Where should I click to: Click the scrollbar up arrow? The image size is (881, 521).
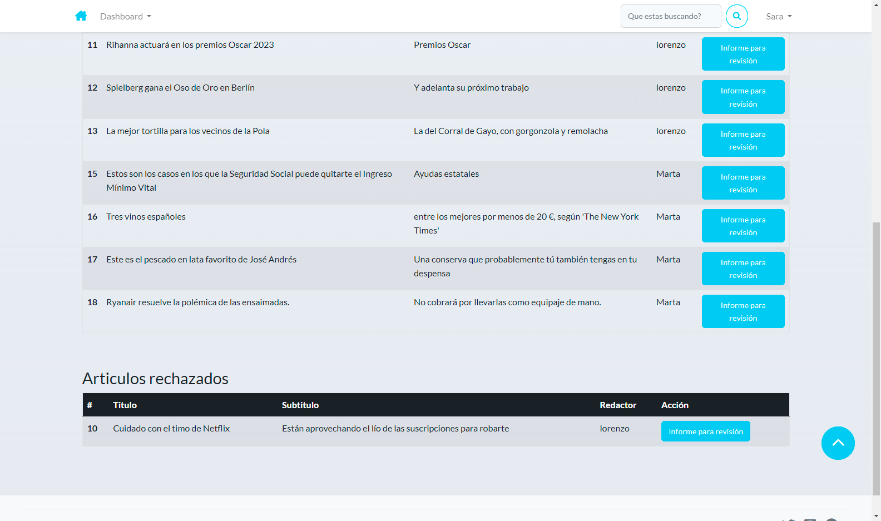pos(876,4)
